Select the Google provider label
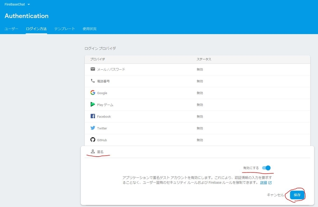Screen dimensions: 318x207 tap(102, 93)
